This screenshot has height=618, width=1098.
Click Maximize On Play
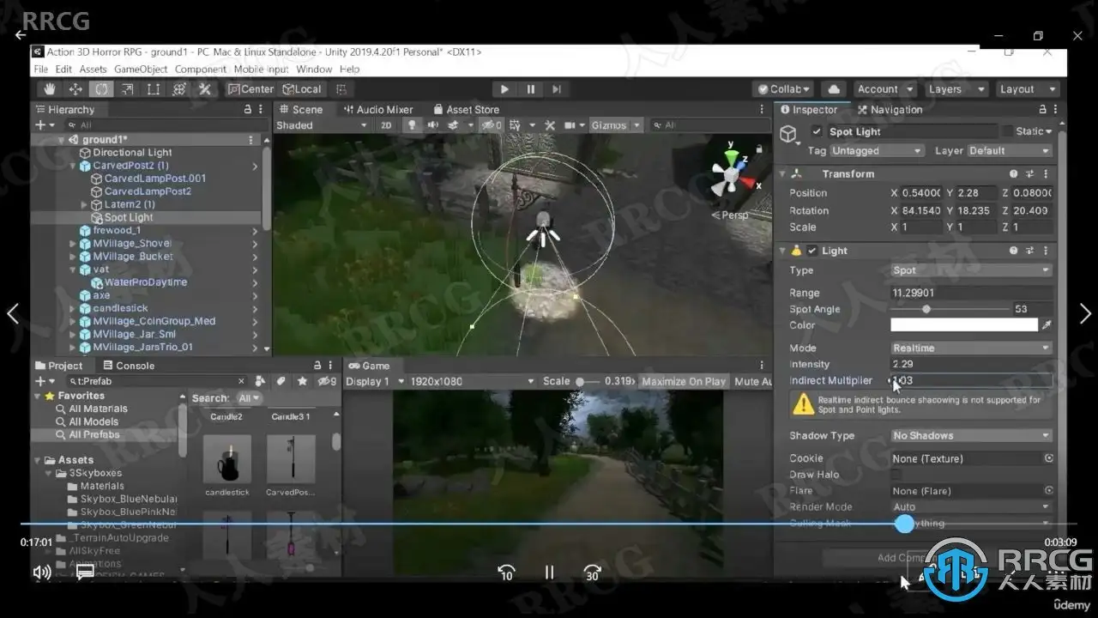tap(683, 382)
